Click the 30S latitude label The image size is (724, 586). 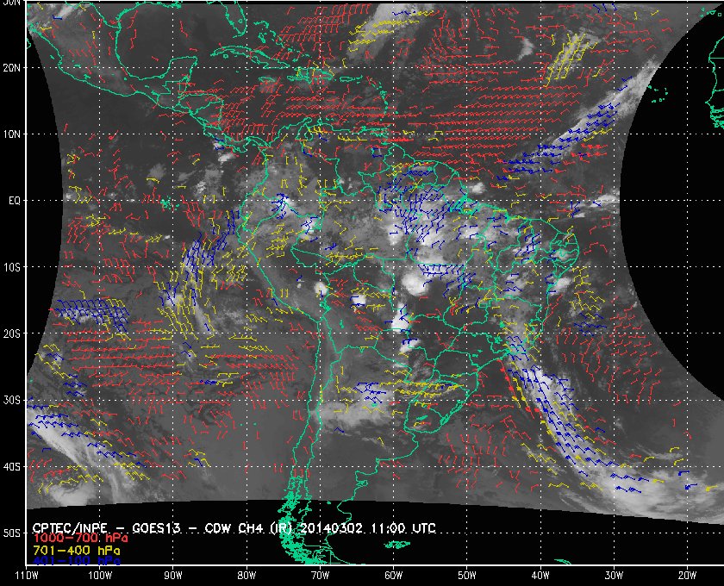click(11, 401)
